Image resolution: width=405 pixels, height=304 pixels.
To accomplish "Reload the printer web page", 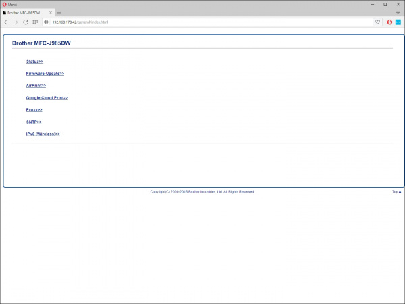I will [x=26, y=22].
